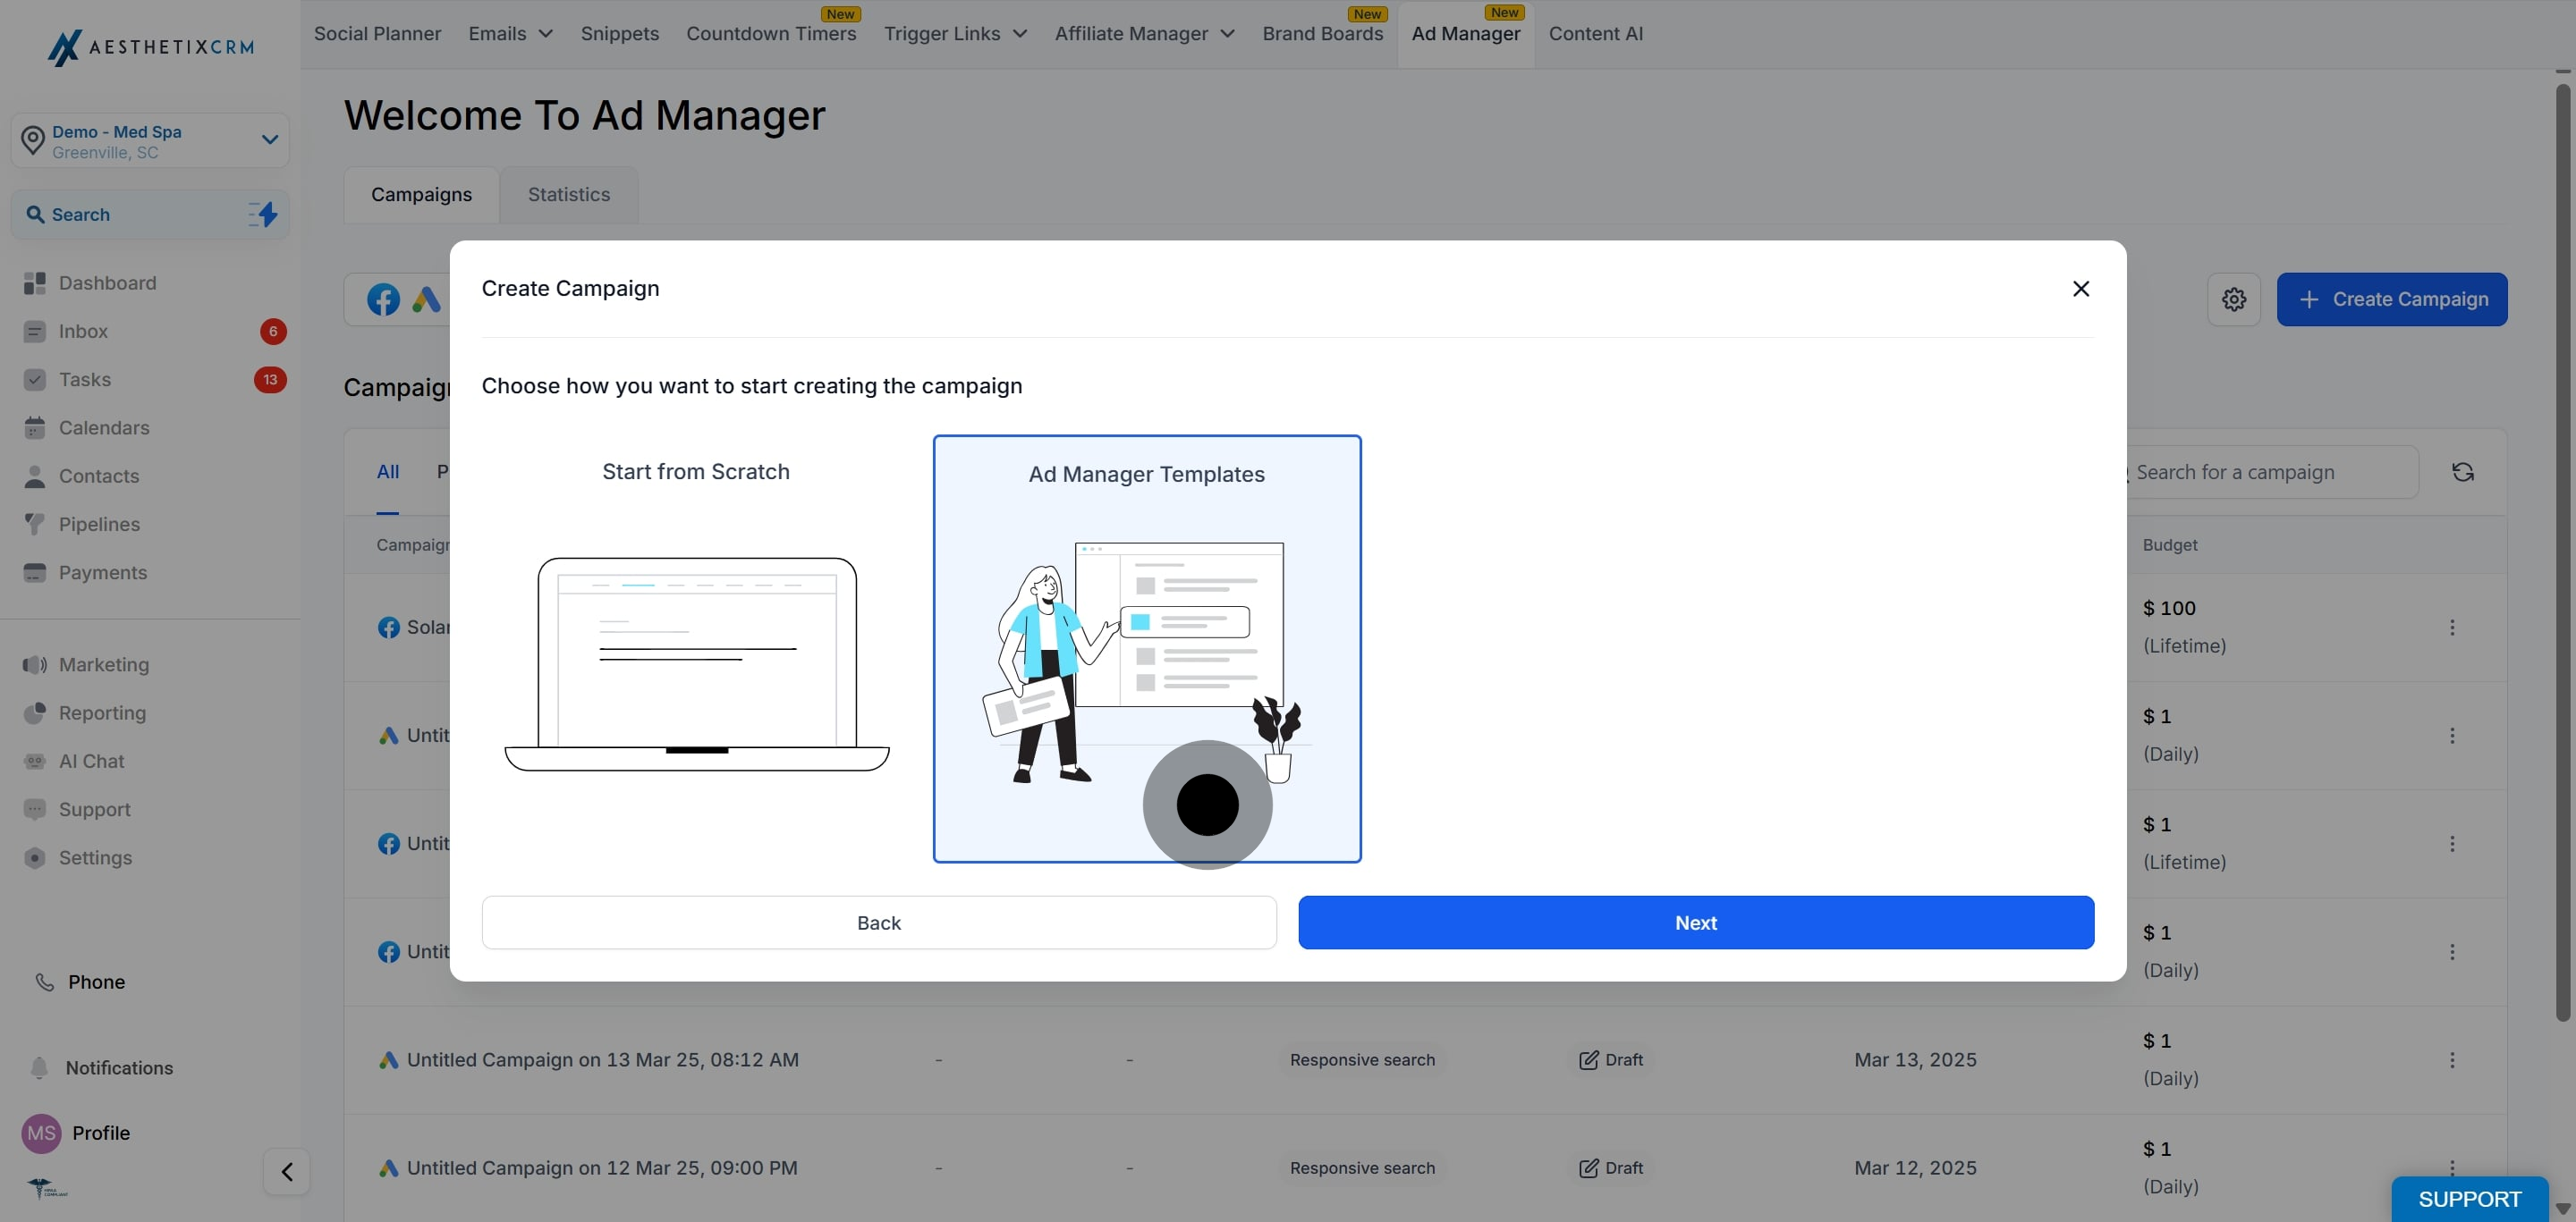Expand the Emails menu dropdown
Screen dimensions: 2576x1222
pos(510,33)
